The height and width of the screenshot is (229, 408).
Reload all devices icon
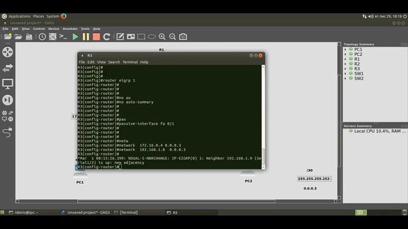tap(106, 37)
